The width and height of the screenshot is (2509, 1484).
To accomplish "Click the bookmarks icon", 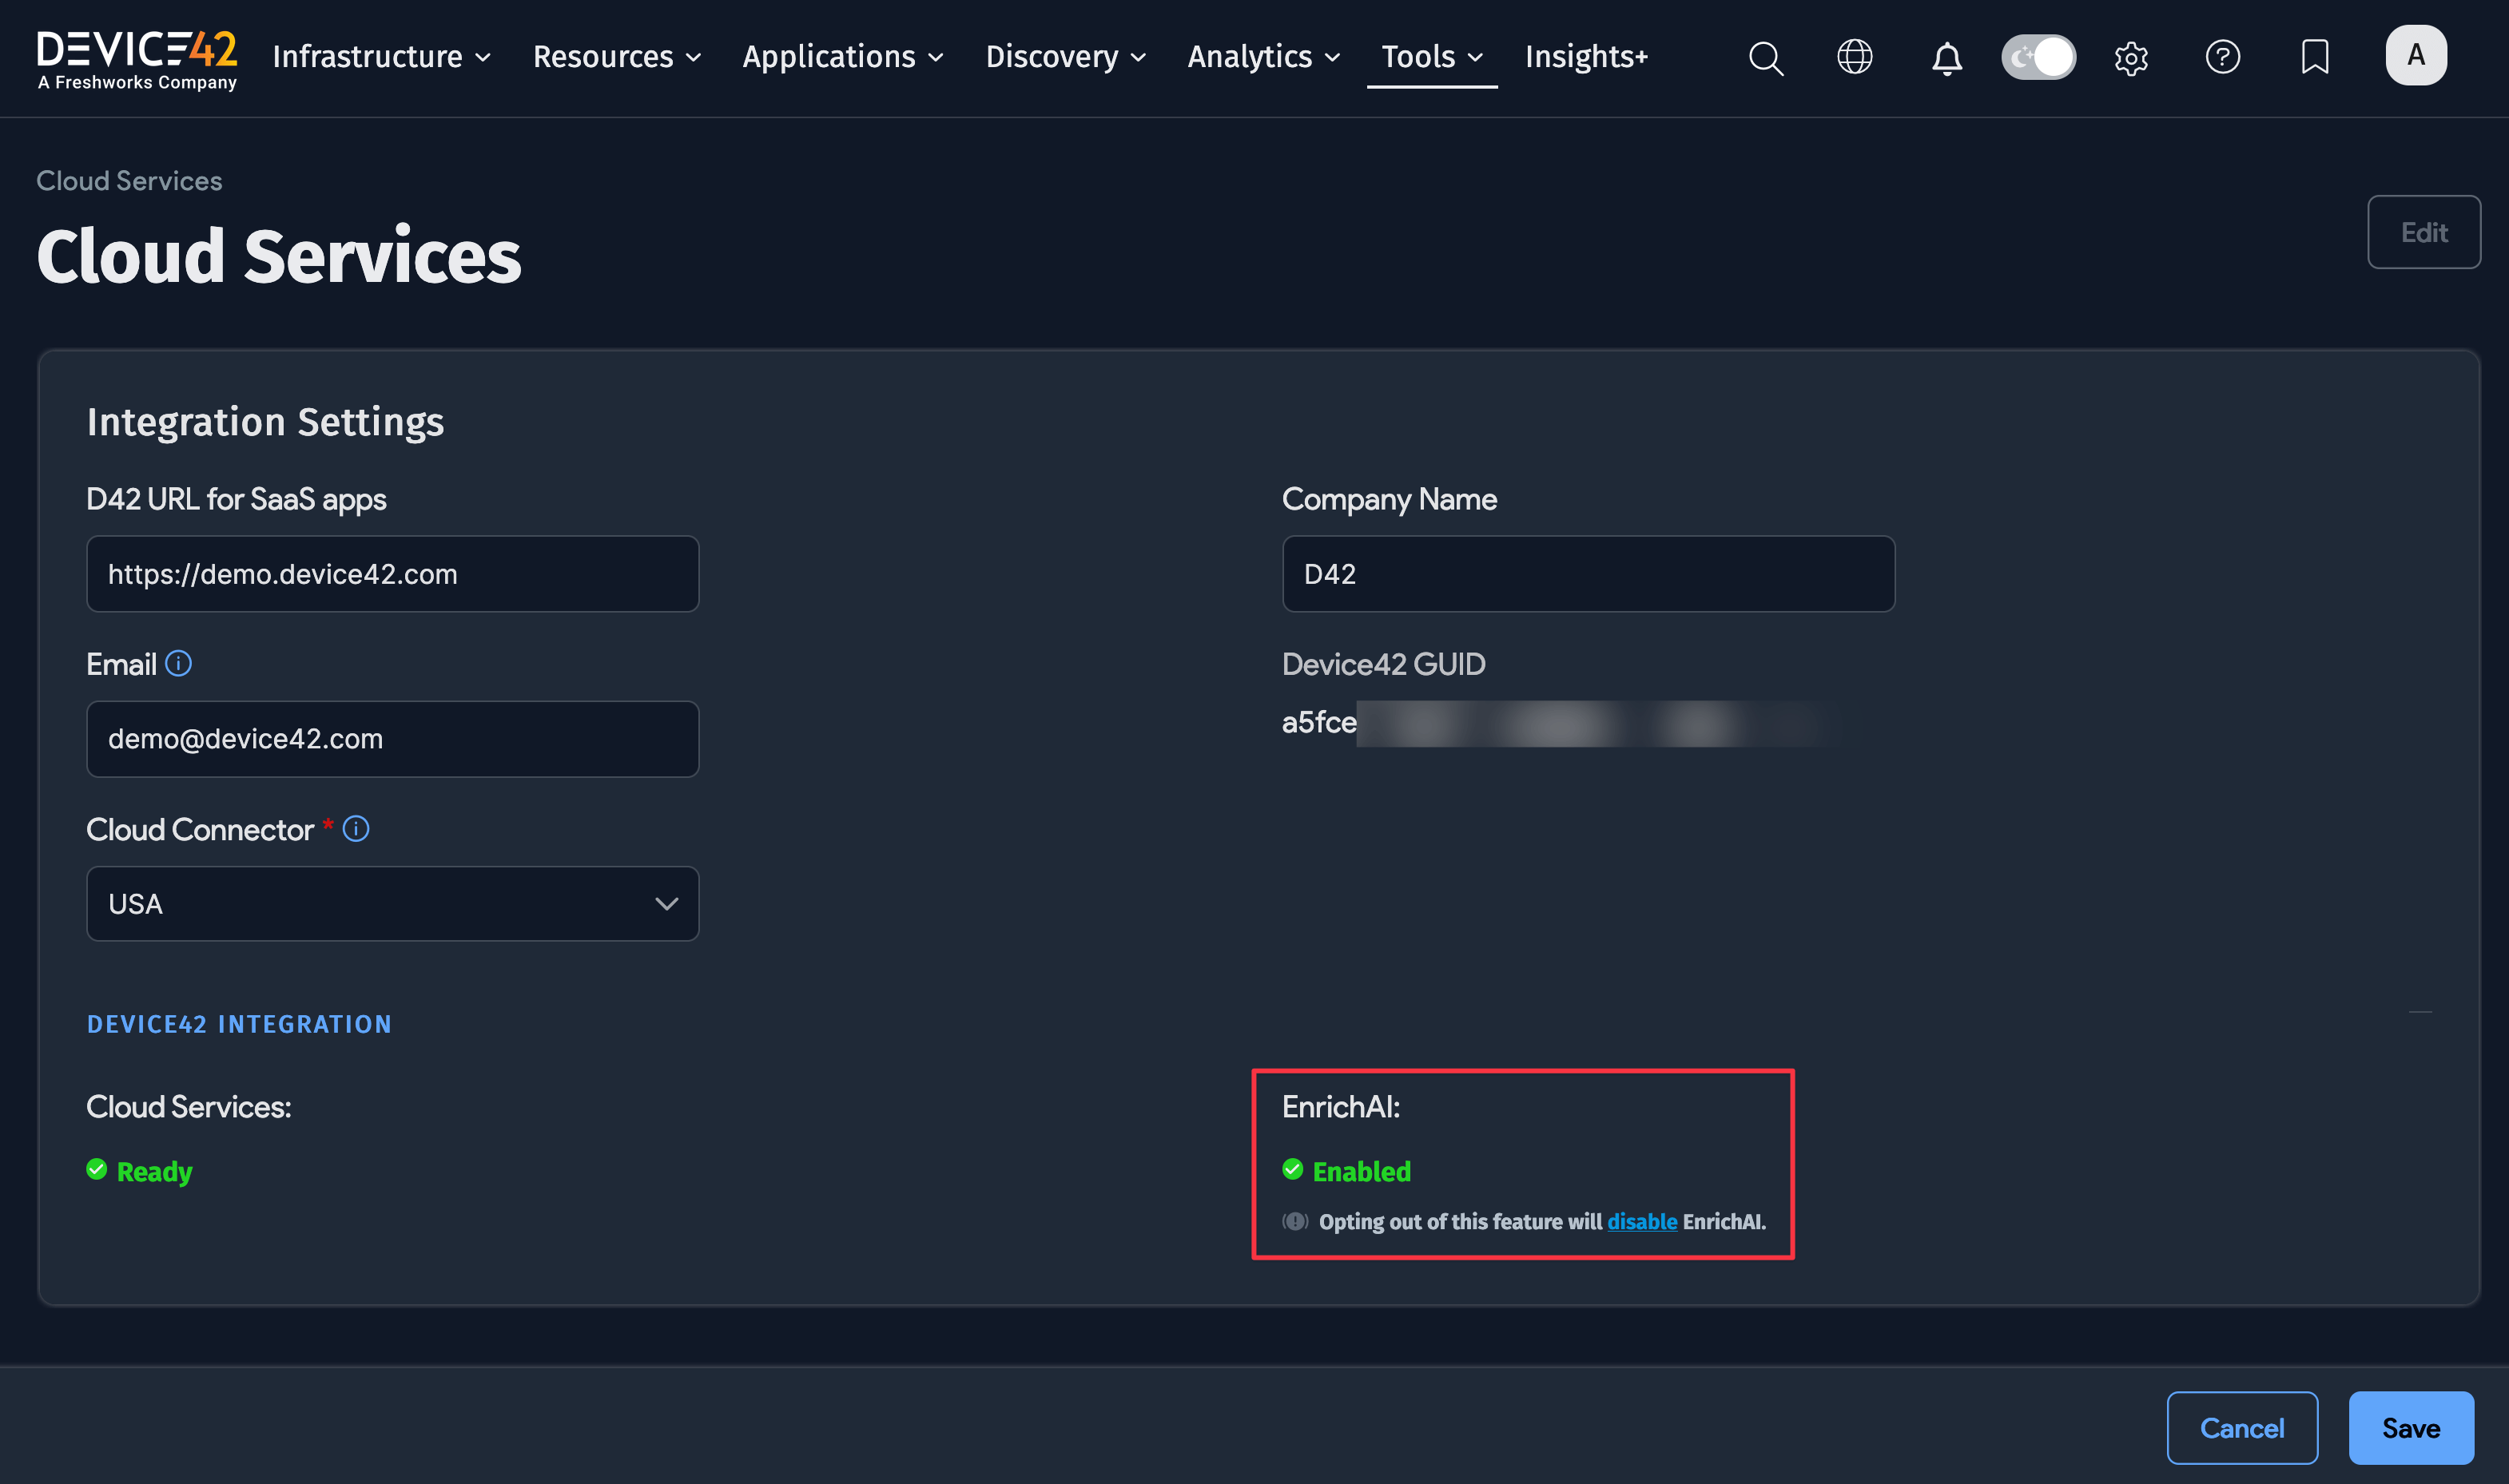I will click(2315, 58).
